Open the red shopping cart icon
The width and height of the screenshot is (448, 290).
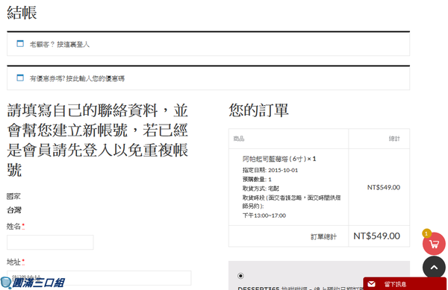[x=434, y=244]
